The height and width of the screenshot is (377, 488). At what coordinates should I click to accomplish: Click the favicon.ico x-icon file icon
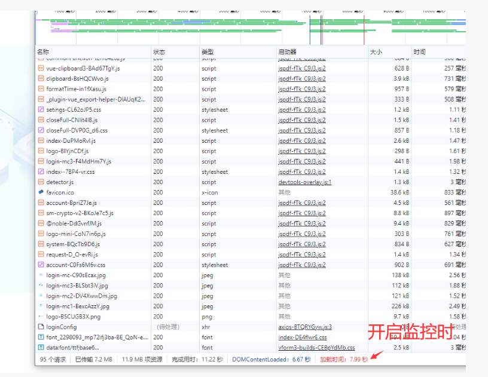[40, 192]
